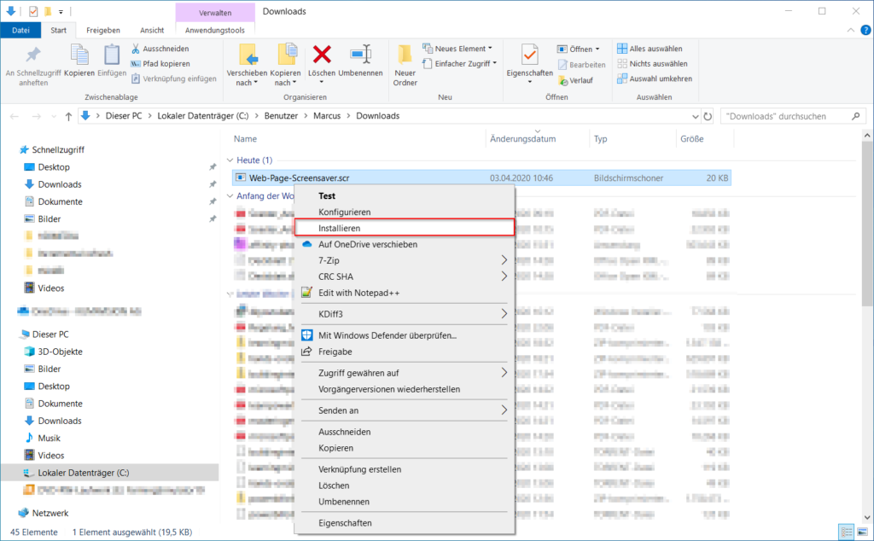874x541 pixels.
Task: Collapse the 'Anfang der Woche' group
Action: click(x=230, y=195)
